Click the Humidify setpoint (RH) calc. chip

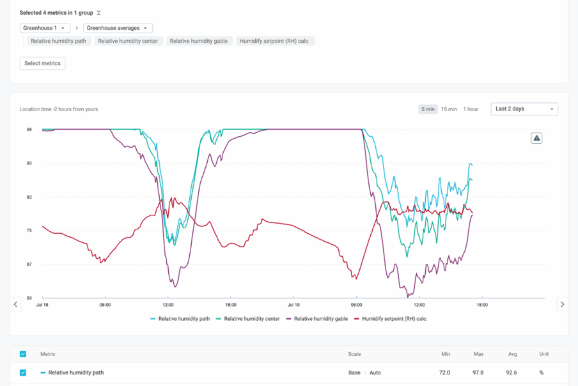tap(275, 41)
